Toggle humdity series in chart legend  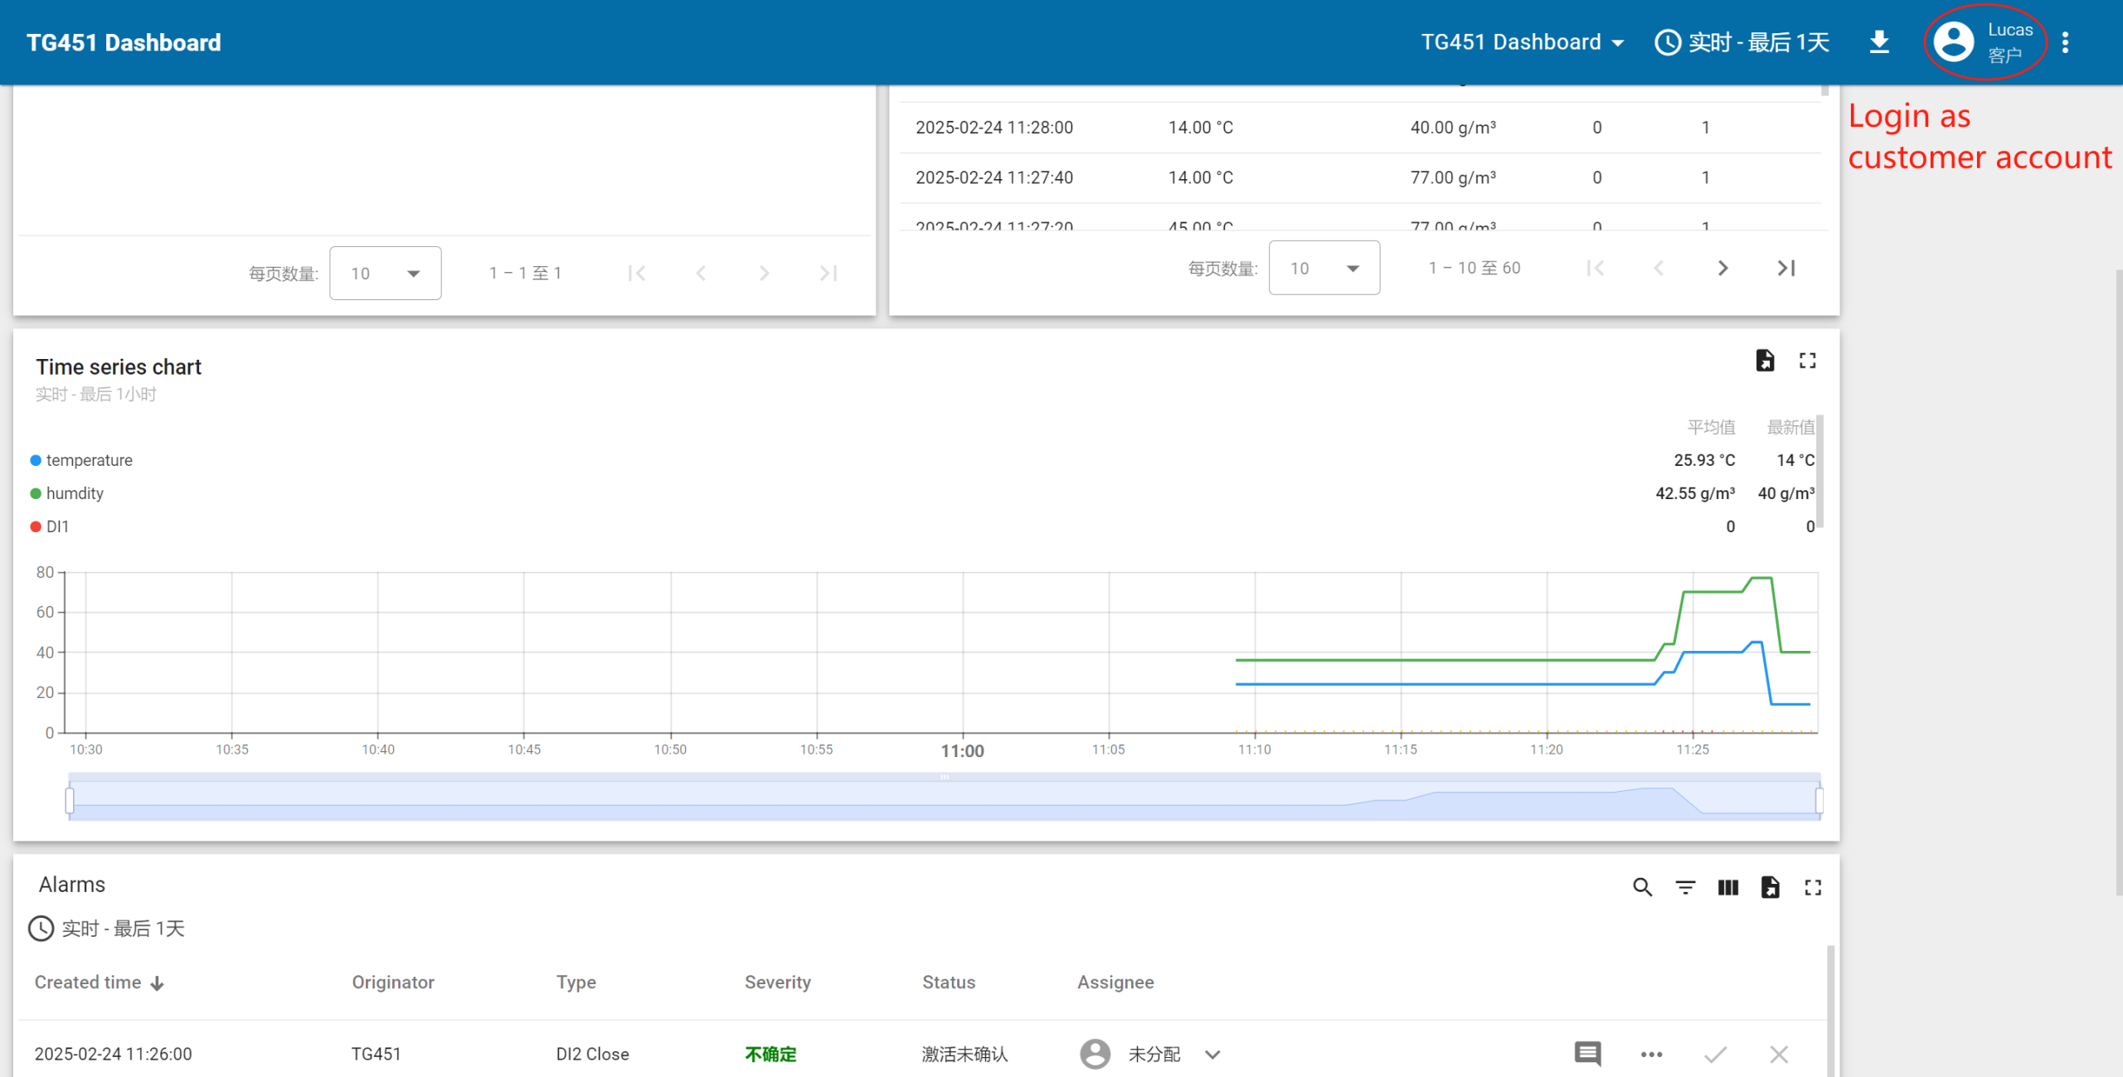75,493
